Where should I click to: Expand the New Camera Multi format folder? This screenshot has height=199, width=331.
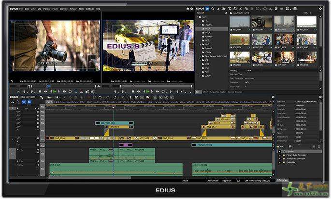(x=201, y=56)
